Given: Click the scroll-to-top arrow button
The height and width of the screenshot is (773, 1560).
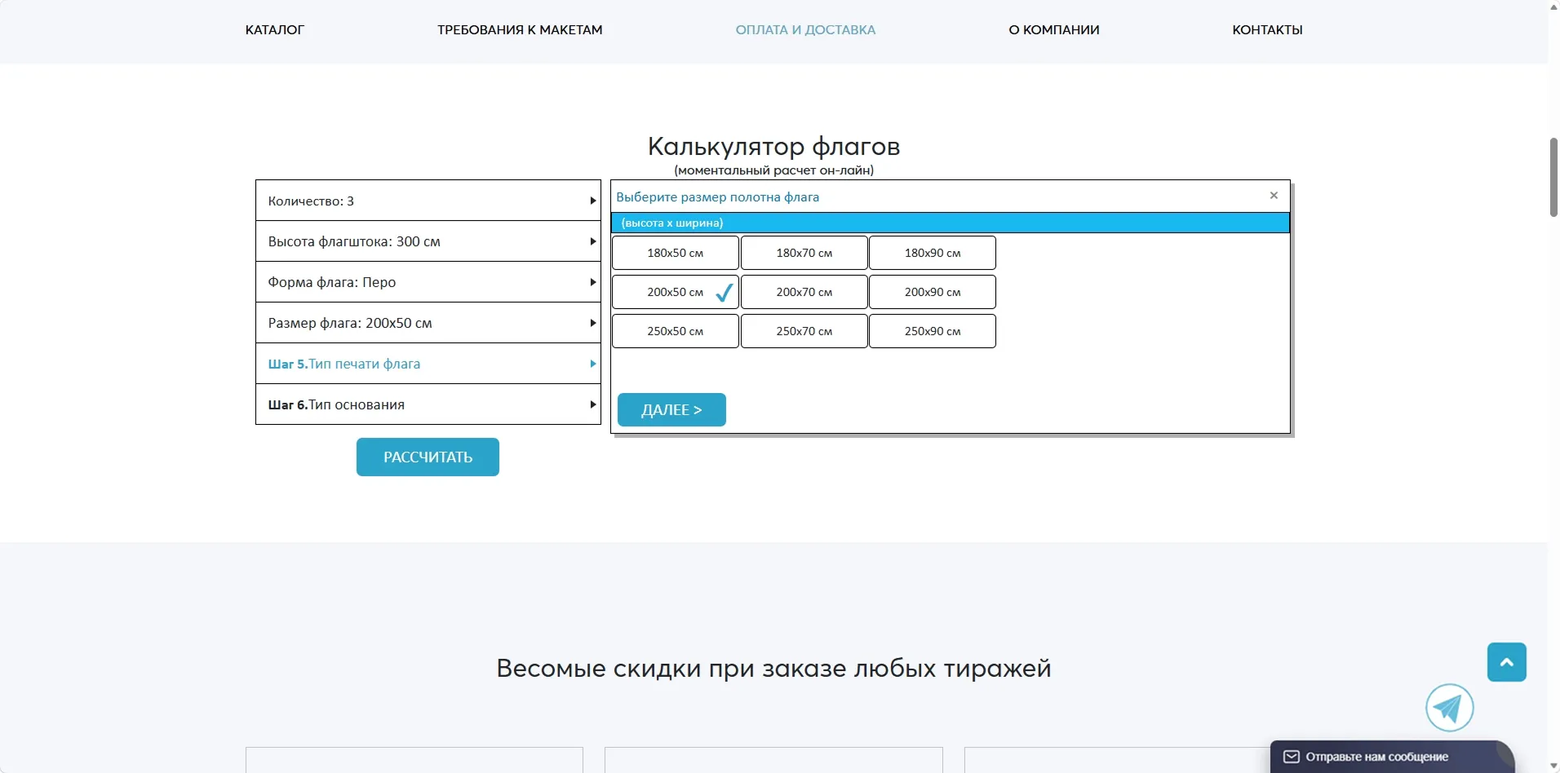Looking at the screenshot, I should (x=1506, y=662).
